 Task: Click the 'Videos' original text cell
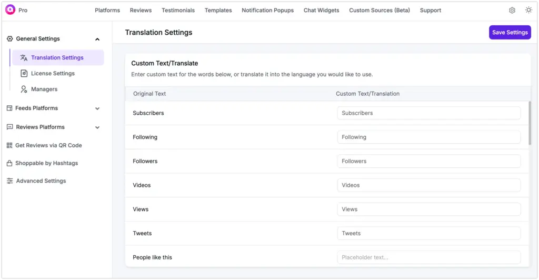[142, 185]
